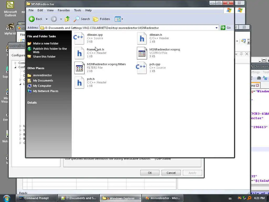Click the MSNRedirector.vcxproj file name

click(164, 49)
